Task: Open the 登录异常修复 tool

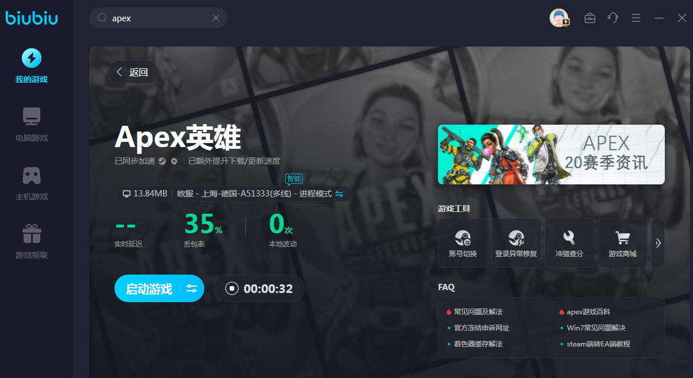Action: coord(516,242)
